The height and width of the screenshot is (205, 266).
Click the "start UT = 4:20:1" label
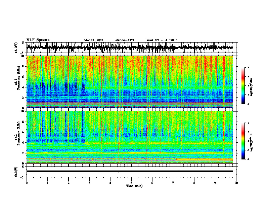pos(162,40)
